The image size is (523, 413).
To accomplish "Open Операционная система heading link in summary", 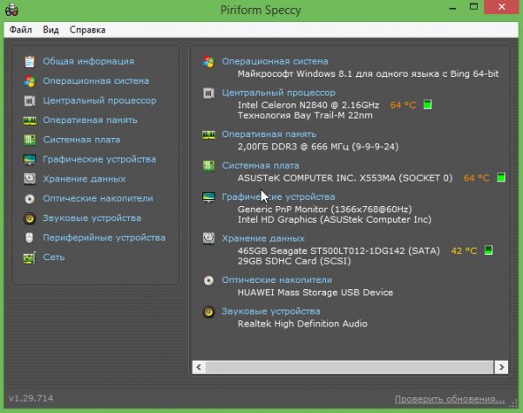I will click(275, 61).
